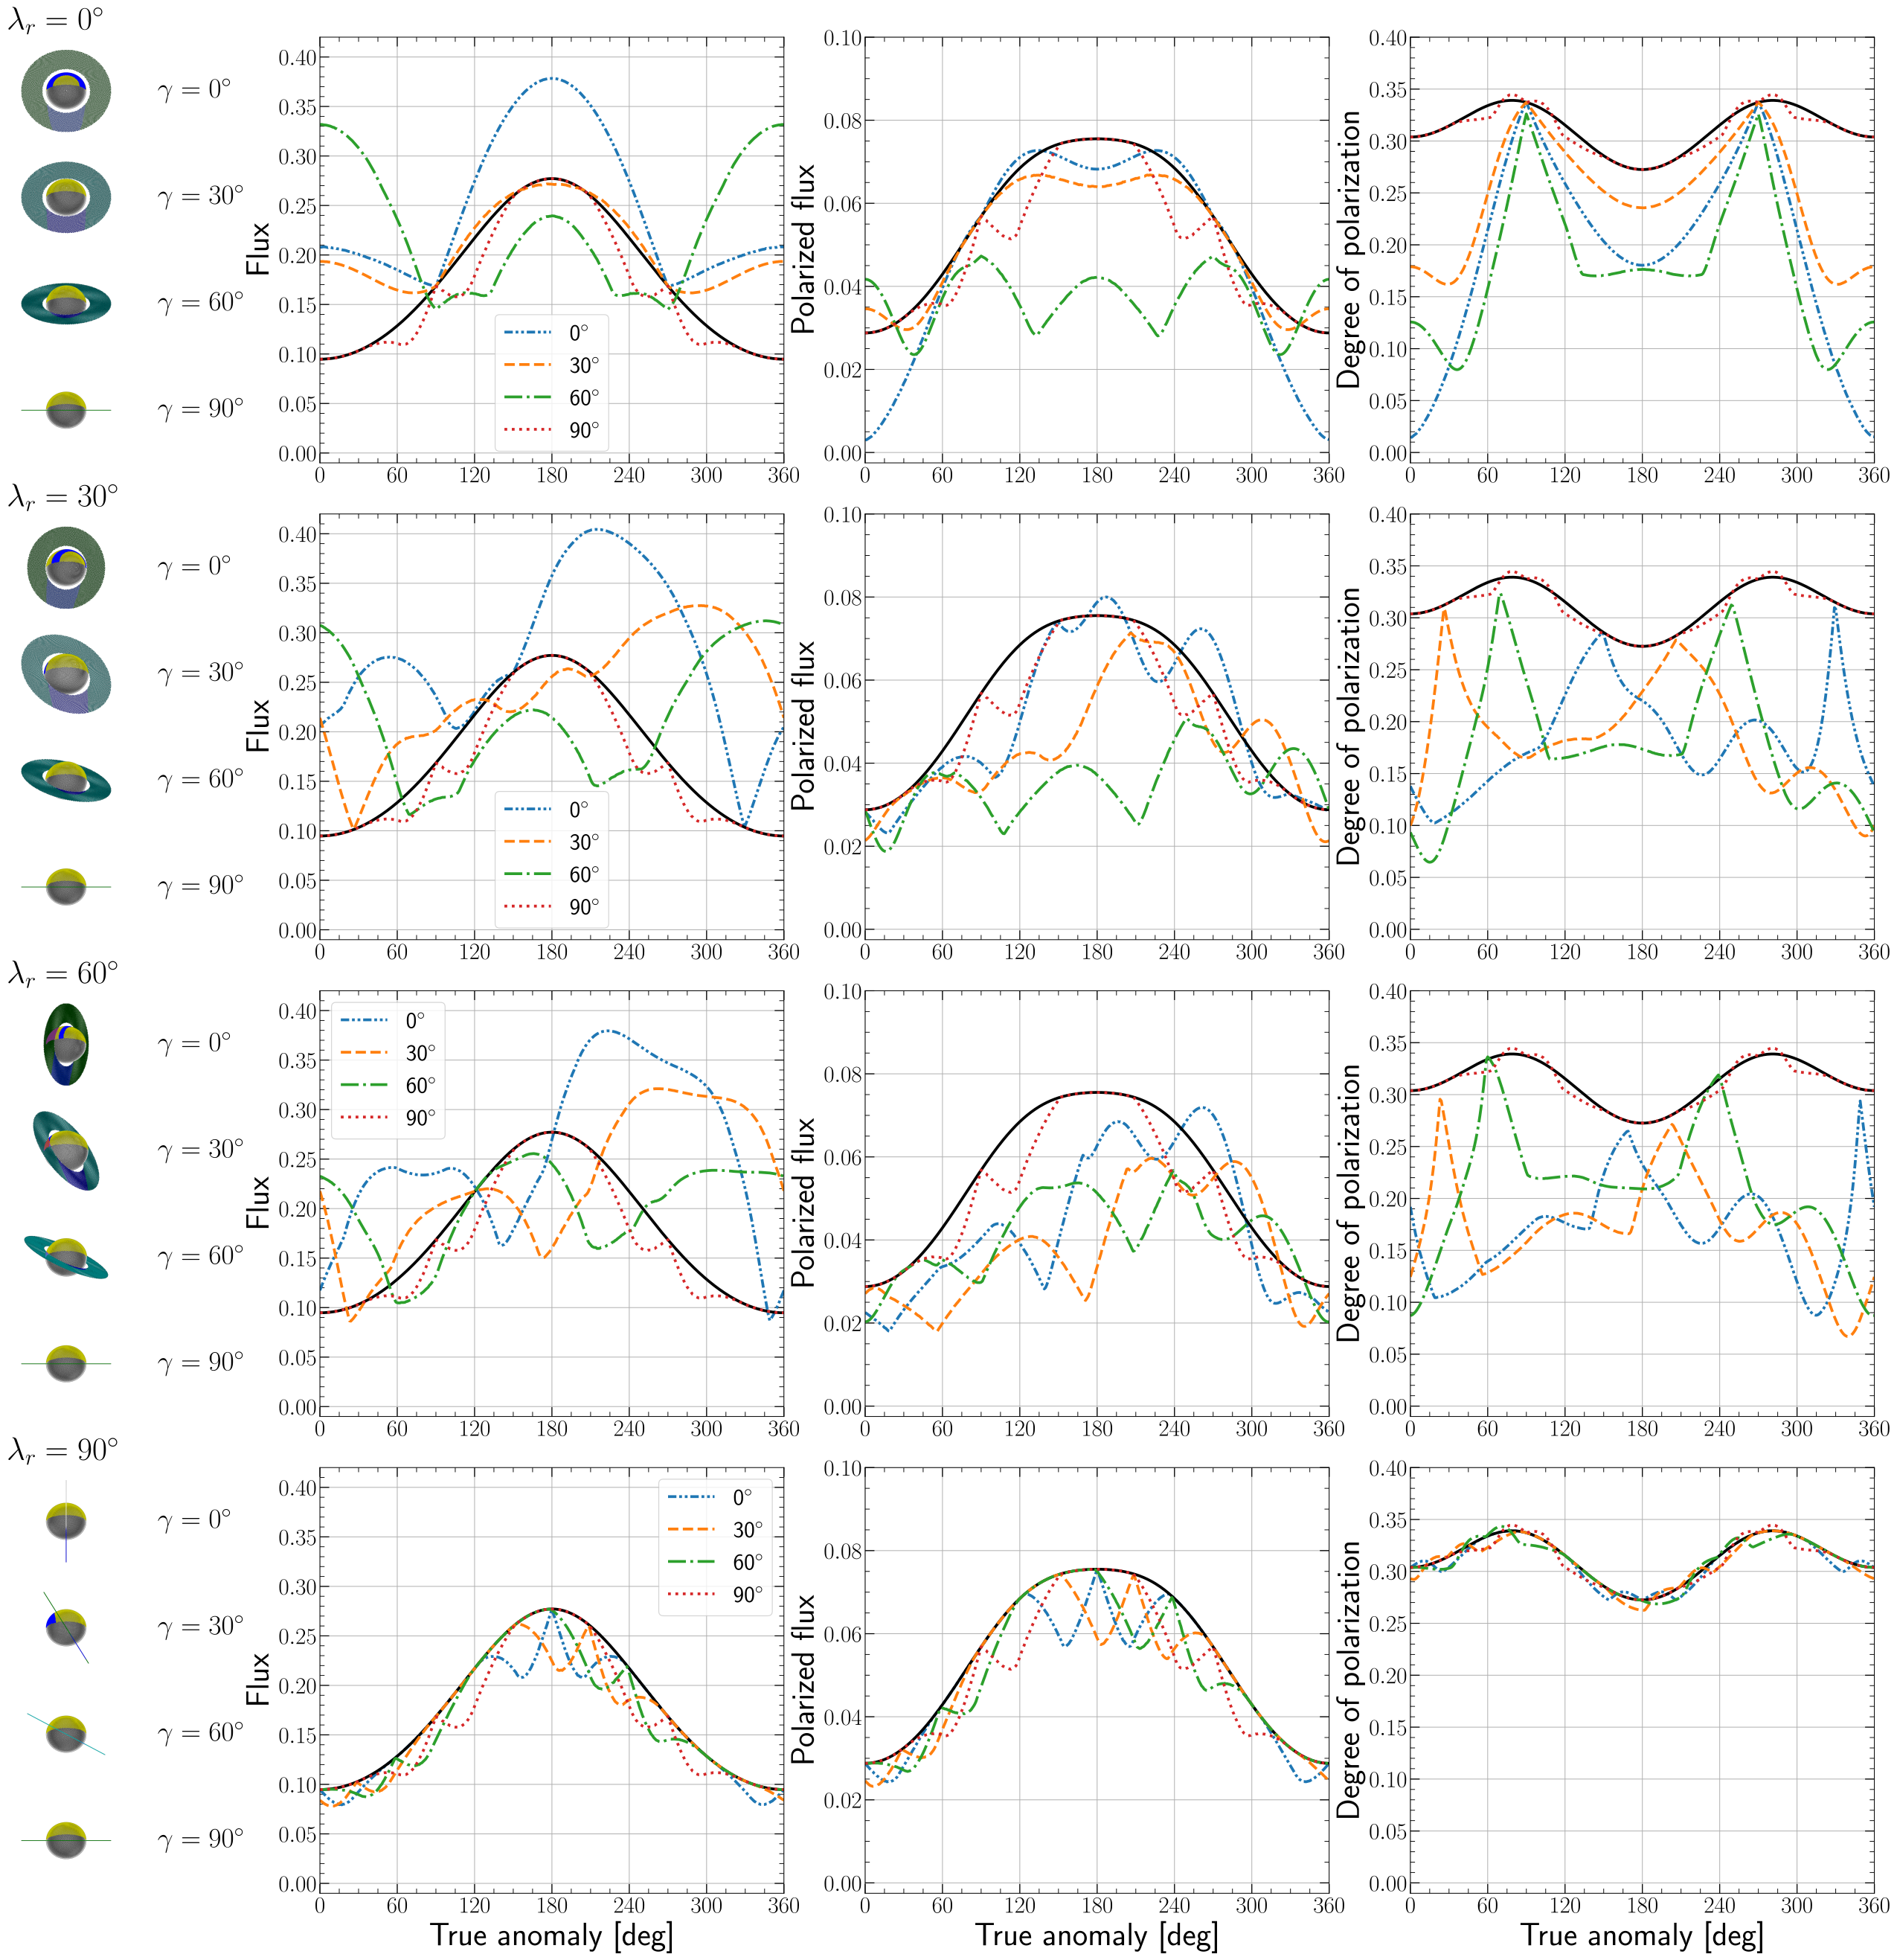Click the λr = 60° row heading
Viewport: 1897px width, 1960px height.
click(63, 973)
